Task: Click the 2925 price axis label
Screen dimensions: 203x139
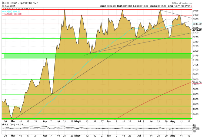Action: 195,104
